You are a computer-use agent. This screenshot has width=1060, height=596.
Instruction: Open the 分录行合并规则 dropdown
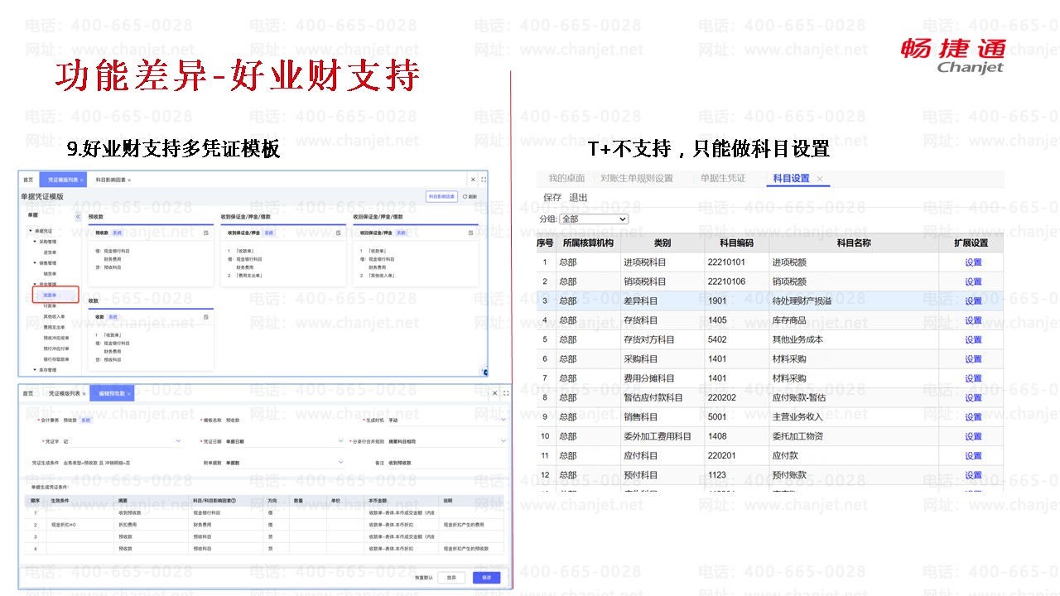[x=447, y=441]
